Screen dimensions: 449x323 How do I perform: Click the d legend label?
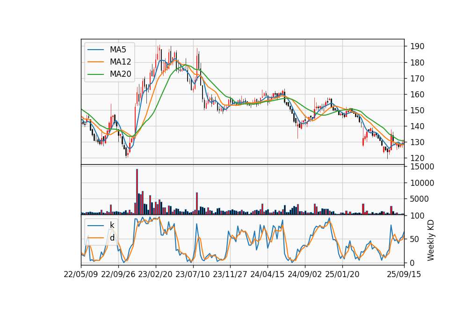click(x=112, y=238)
